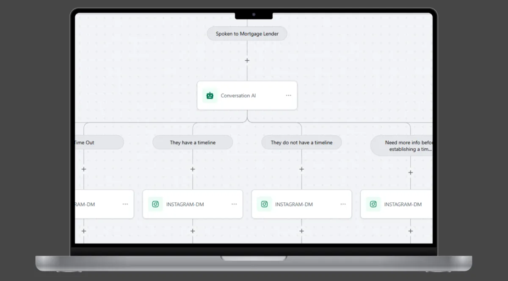Open options of They do not have a timeline INSTAGRAM-DM
Image resolution: width=508 pixels, height=281 pixels.
343,204
